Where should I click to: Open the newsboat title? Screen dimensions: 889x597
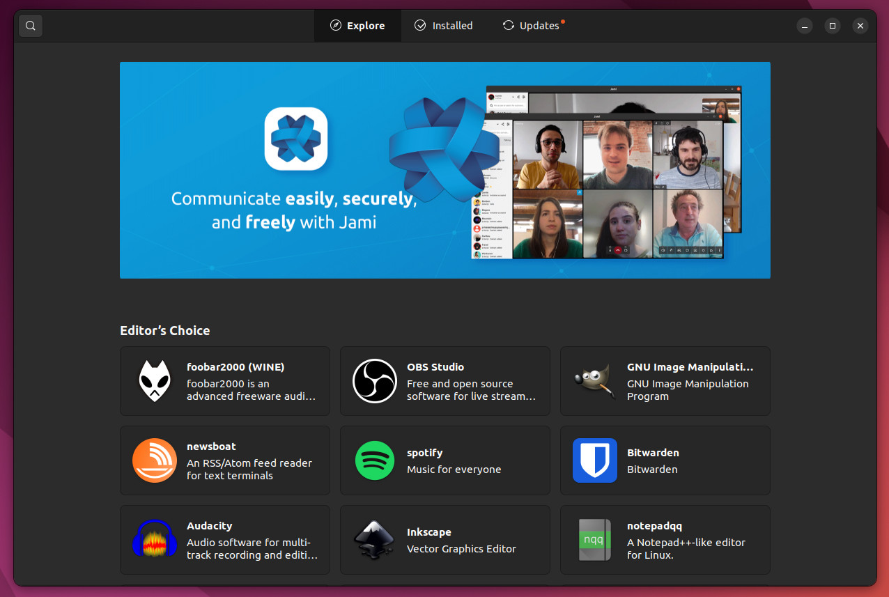click(211, 447)
